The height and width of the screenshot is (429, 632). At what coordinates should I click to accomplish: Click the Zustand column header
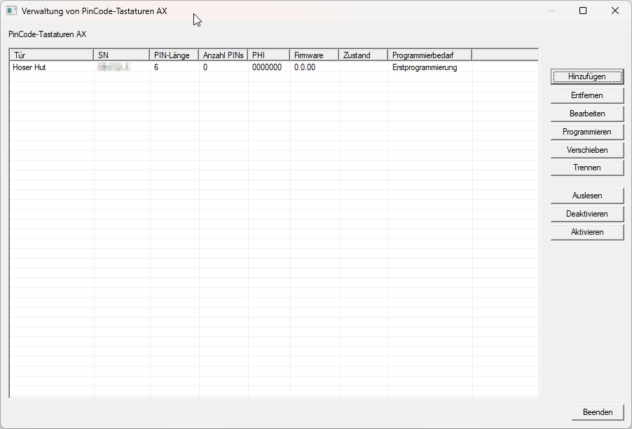tap(363, 55)
